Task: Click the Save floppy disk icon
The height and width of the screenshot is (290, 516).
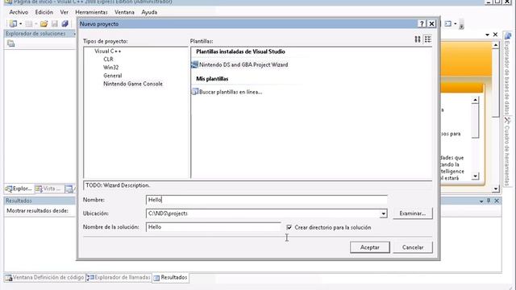Action: pyautogui.click(x=55, y=23)
